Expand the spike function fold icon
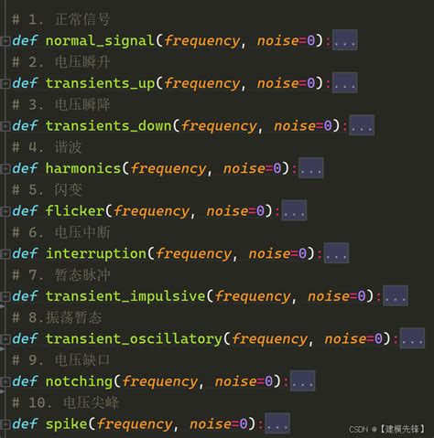Image resolution: width=434 pixels, height=438 pixels. 5,424
